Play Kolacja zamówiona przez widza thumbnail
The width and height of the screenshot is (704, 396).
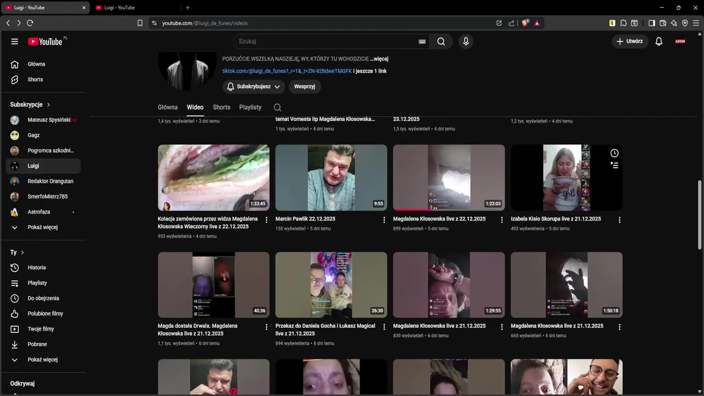click(213, 178)
